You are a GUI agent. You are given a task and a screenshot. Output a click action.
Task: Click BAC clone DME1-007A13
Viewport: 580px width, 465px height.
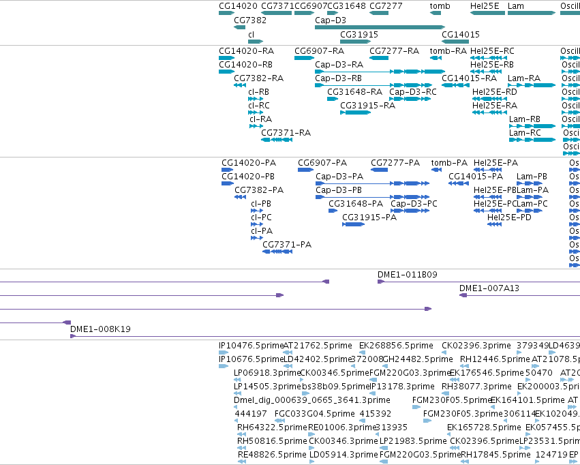pyautogui.click(x=489, y=288)
